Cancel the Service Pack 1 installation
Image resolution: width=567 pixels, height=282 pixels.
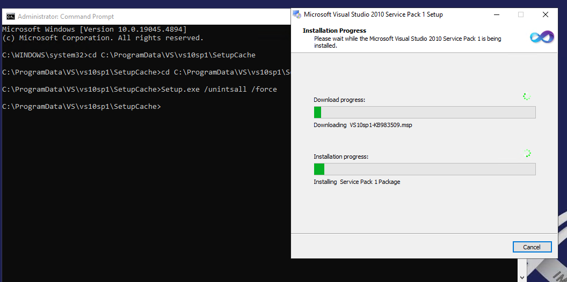[x=532, y=247]
